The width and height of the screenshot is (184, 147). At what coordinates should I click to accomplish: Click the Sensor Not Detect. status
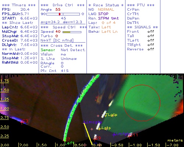[x=63, y=50]
